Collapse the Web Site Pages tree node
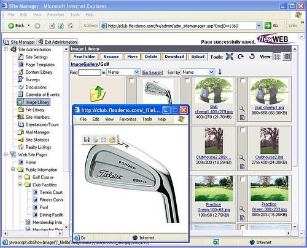This screenshot has width=307, height=248. (x=6, y=154)
